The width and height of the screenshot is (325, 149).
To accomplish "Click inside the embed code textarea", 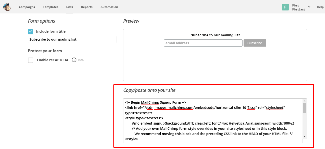I will pyautogui.click(x=212, y=120).
